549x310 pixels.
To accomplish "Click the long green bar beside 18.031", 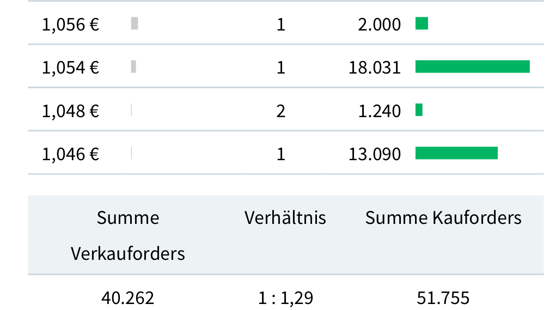I will click(x=472, y=66).
